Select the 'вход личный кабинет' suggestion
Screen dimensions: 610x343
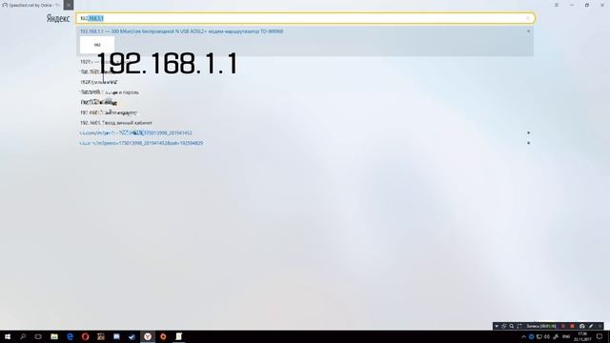pos(116,123)
